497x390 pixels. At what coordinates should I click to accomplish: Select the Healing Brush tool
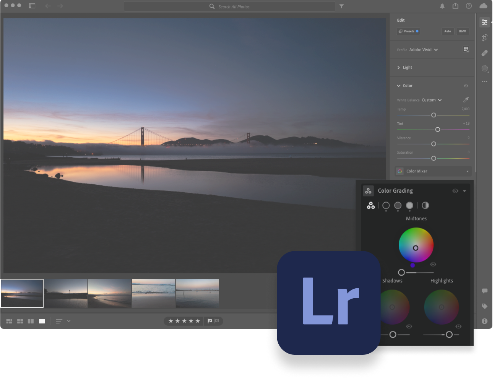[x=484, y=53]
